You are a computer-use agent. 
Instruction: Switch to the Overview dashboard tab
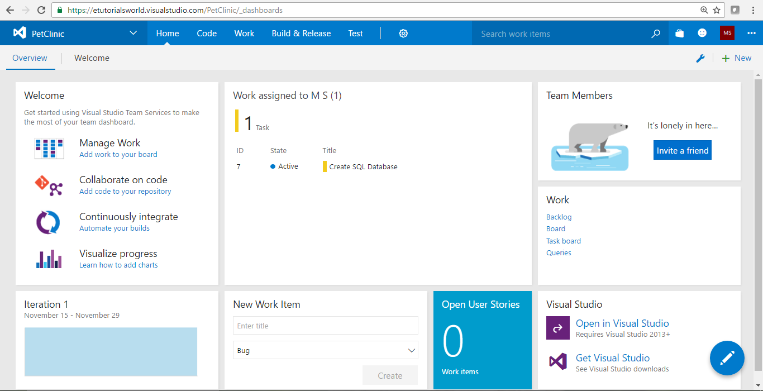[x=30, y=58]
